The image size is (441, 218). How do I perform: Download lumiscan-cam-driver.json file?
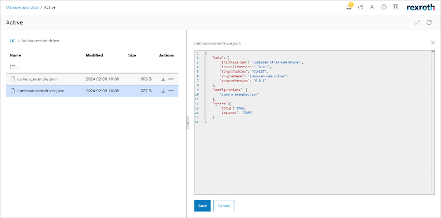(x=163, y=91)
